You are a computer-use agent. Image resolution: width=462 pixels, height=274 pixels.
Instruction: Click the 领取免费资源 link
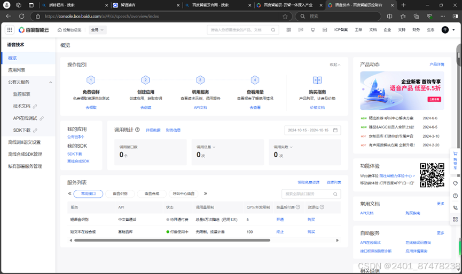click(309, 182)
